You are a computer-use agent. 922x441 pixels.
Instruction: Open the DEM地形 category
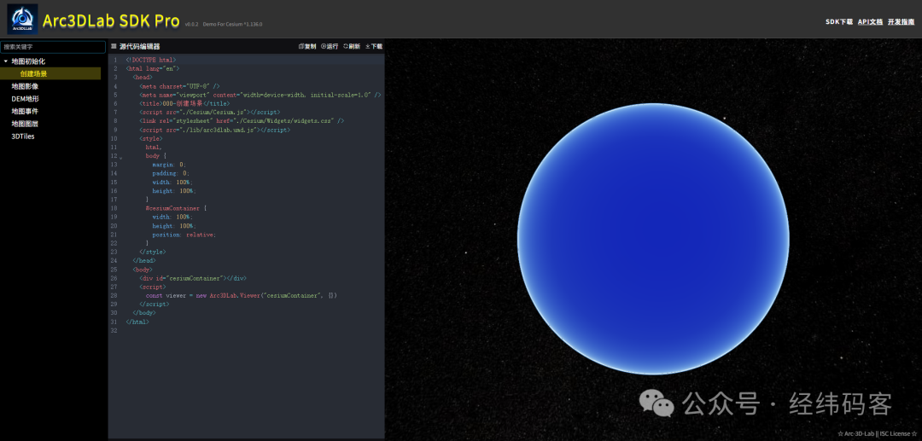(x=26, y=99)
